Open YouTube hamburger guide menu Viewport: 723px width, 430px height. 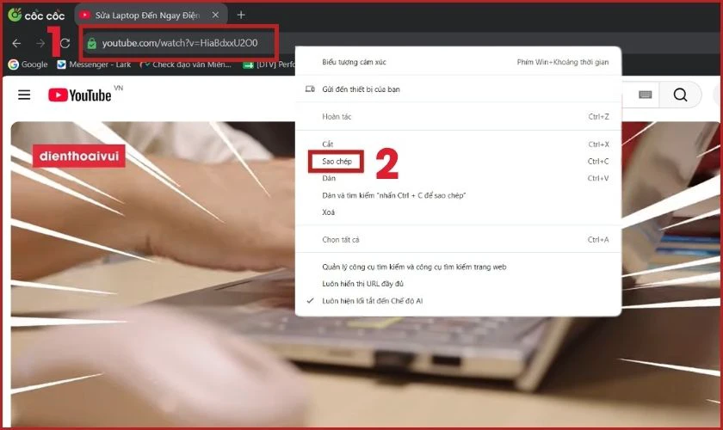tap(24, 95)
